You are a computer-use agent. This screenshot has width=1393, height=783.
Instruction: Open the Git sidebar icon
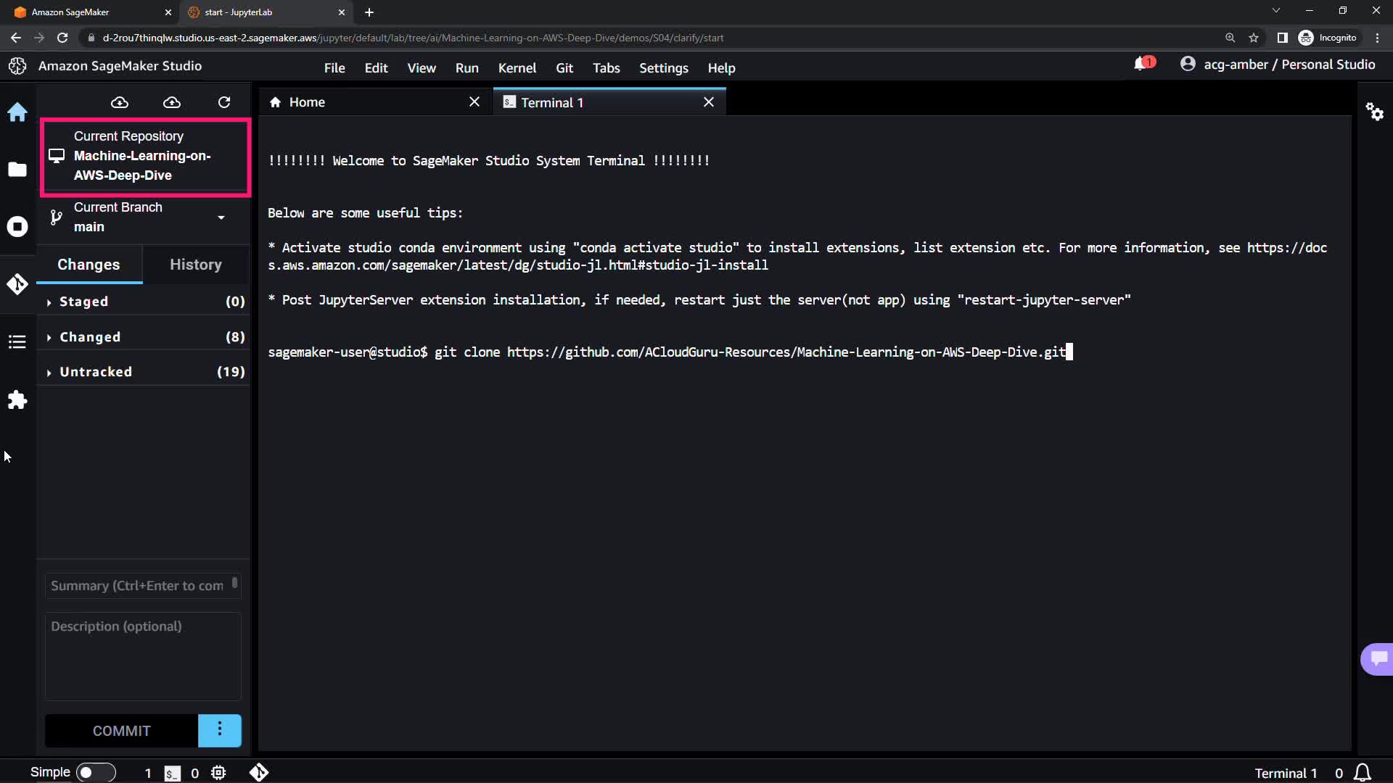click(17, 284)
